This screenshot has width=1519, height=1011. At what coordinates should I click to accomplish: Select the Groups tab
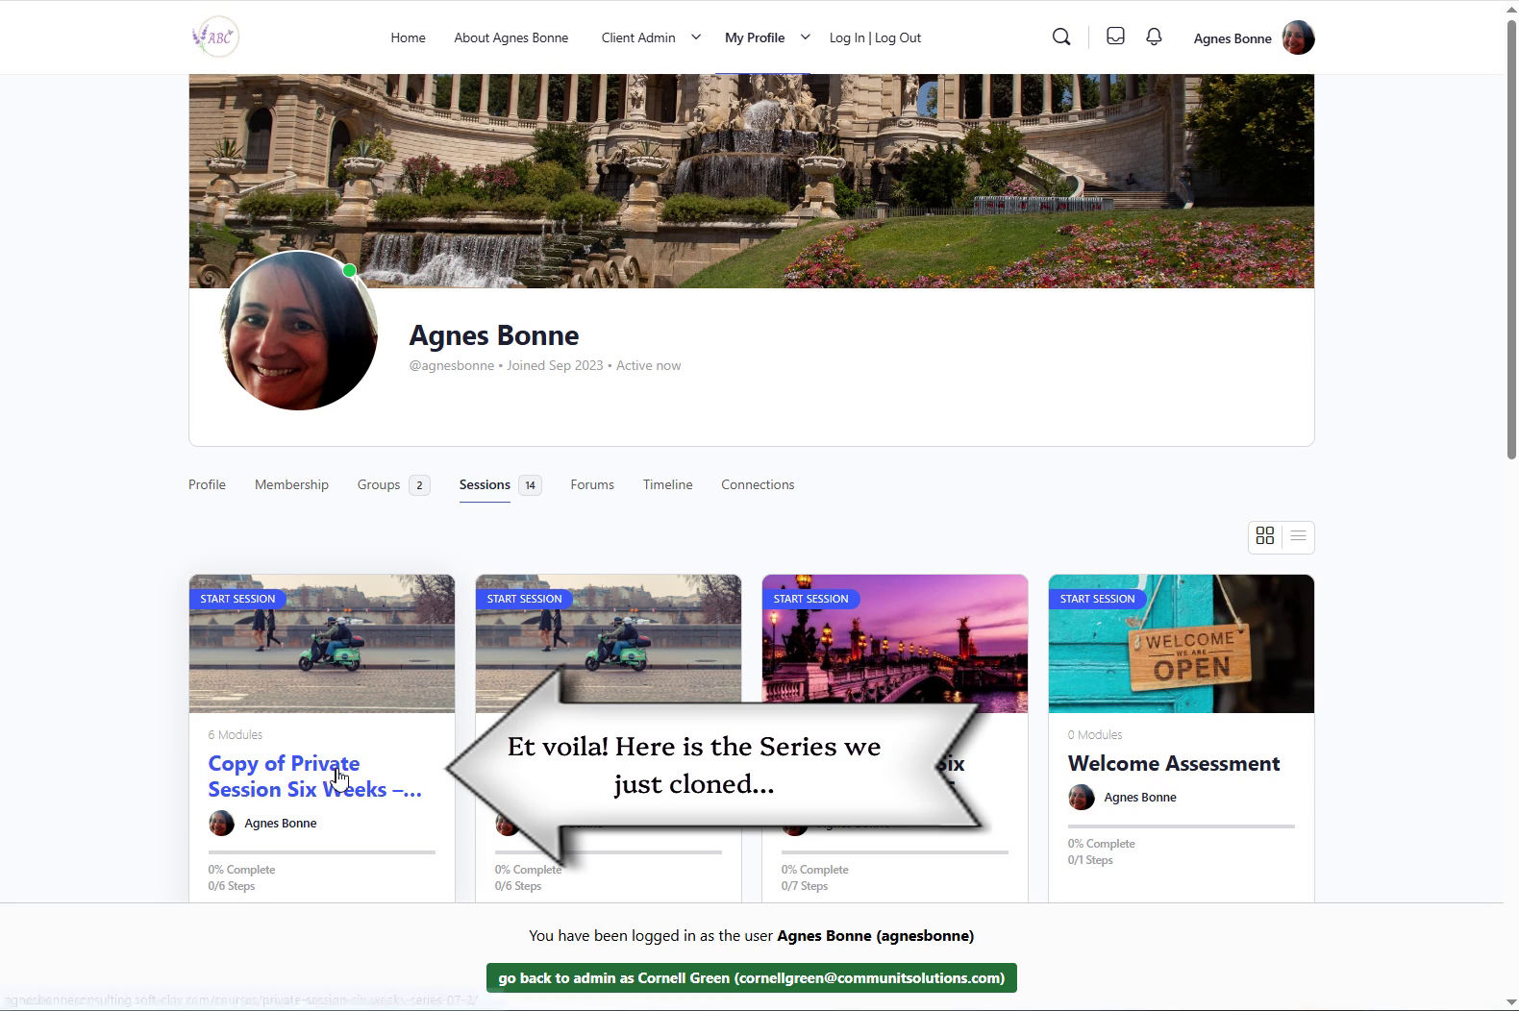tap(379, 484)
